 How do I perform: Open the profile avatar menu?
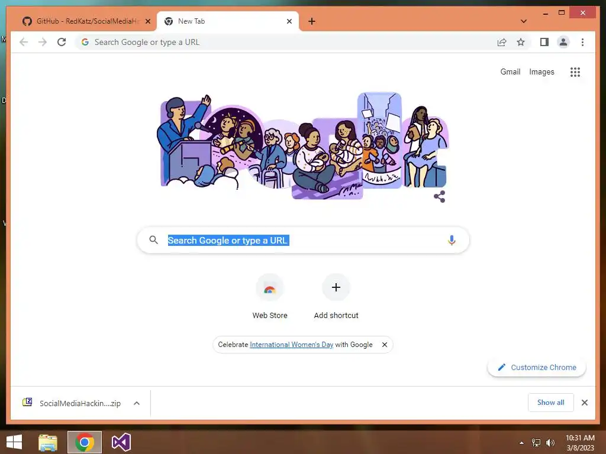point(563,42)
